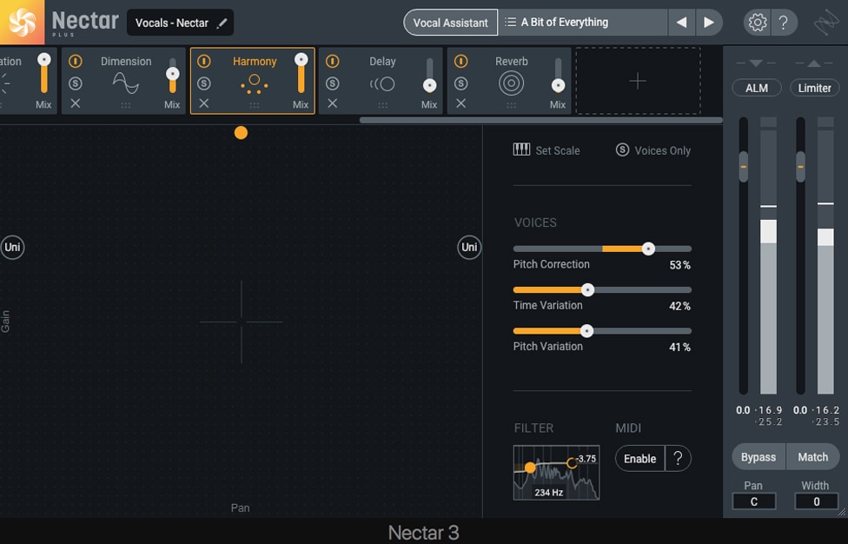Image resolution: width=848 pixels, height=544 pixels.
Task: Open the Filter spectrum thumbnail
Action: click(556, 473)
